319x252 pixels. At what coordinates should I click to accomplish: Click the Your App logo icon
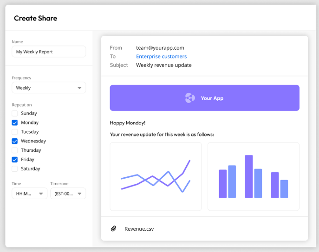(190, 98)
